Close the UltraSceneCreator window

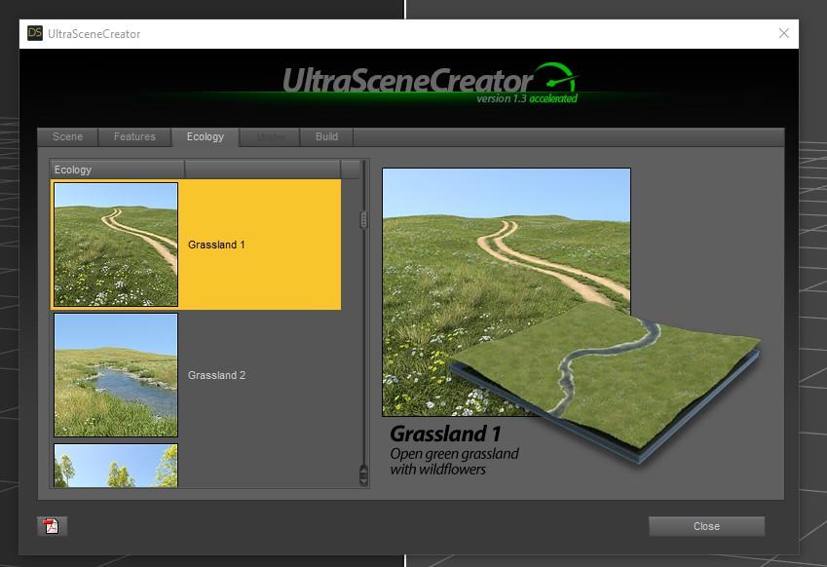click(x=784, y=33)
